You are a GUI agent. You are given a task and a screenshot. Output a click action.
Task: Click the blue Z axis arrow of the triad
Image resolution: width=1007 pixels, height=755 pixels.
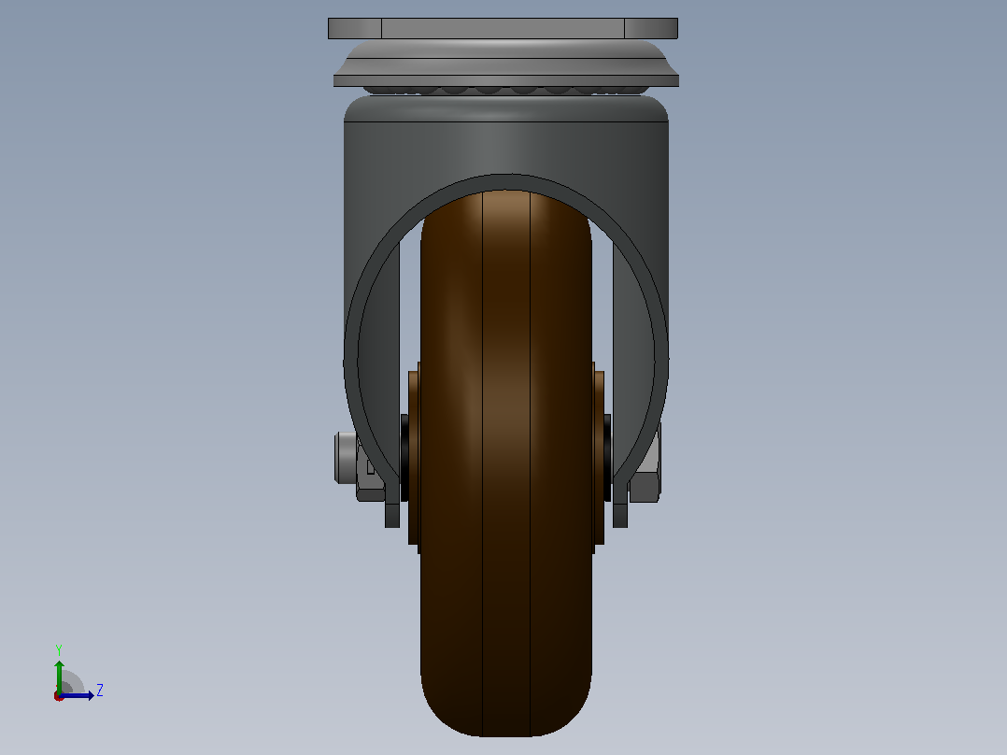coord(77,695)
